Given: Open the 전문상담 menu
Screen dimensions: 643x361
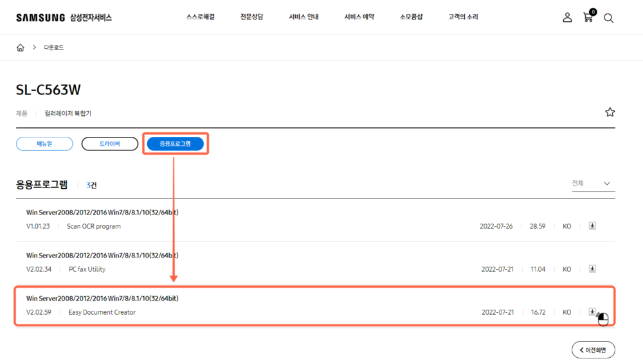Looking at the screenshot, I should pyautogui.click(x=252, y=17).
